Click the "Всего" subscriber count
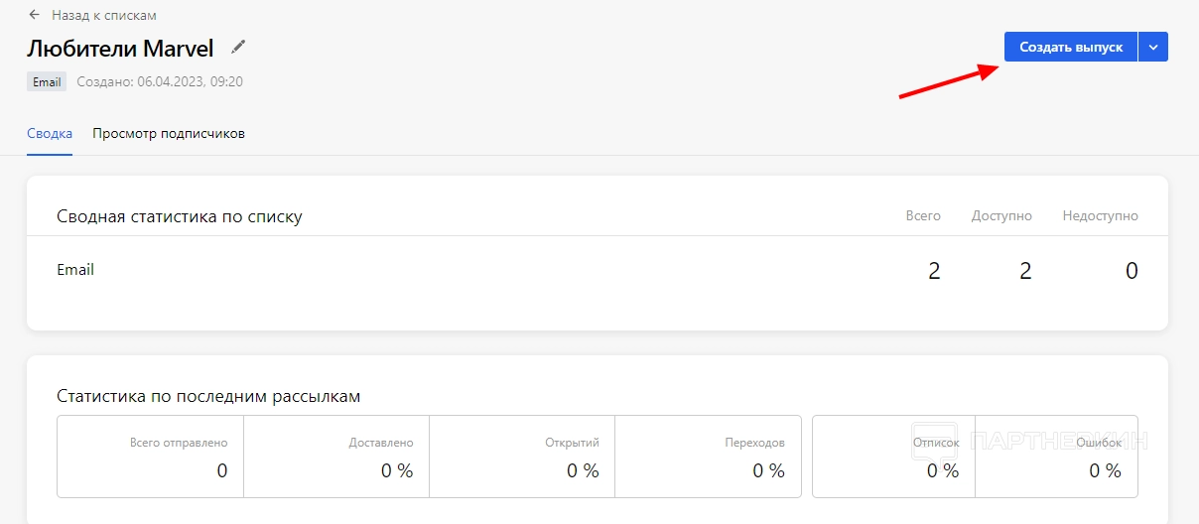 tap(934, 271)
